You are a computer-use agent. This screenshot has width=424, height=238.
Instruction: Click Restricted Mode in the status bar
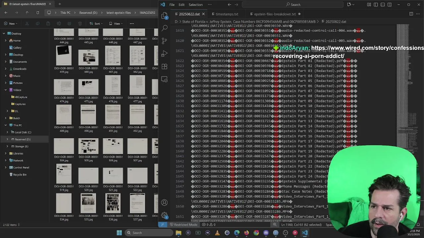point(183,224)
